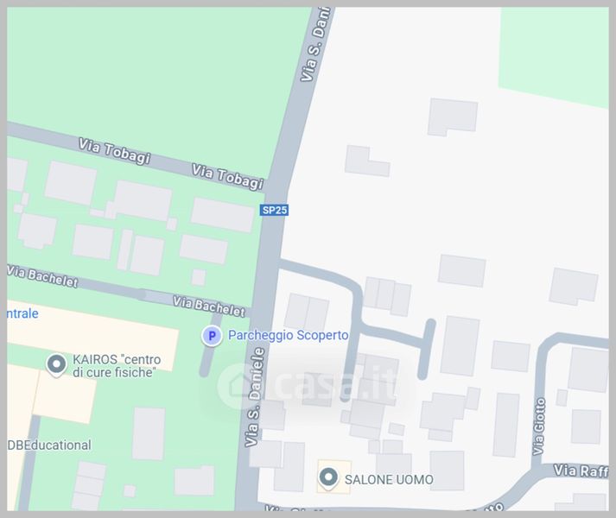Click the L-shaped building north of cul-de-sac
The height and width of the screenshot is (518, 616).
(x=367, y=161)
